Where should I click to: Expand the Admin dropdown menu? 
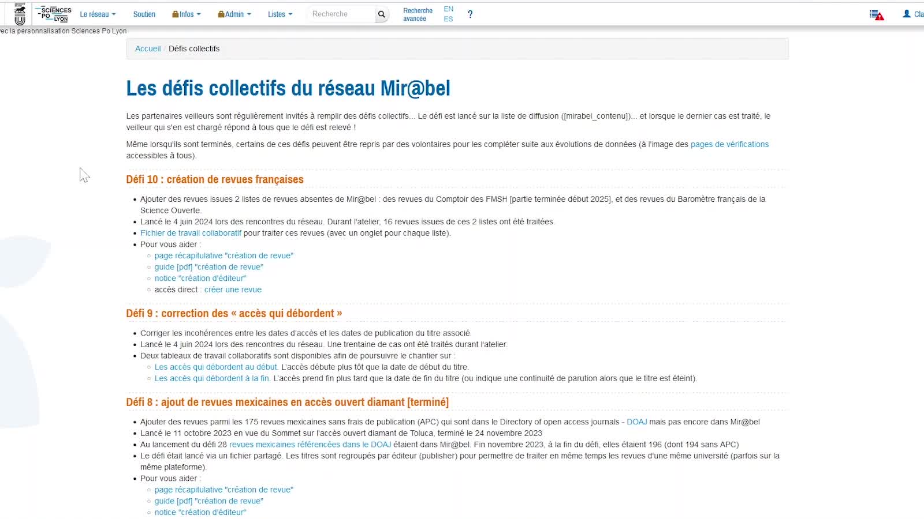(234, 14)
